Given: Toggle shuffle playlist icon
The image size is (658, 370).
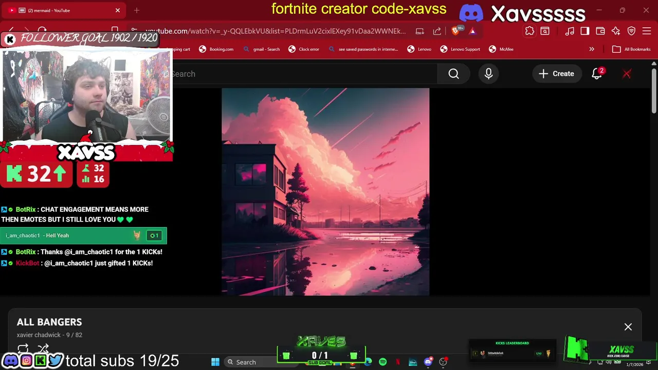Looking at the screenshot, I should click(43, 348).
